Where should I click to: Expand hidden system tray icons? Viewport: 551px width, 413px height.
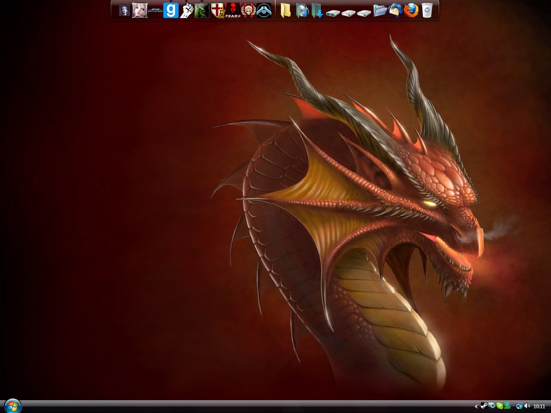pyautogui.click(x=476, y=406)
